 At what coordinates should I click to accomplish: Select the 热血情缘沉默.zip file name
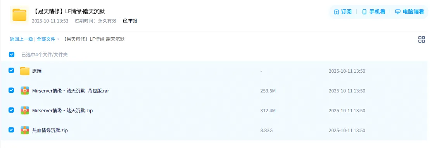(x=50, y=131)
